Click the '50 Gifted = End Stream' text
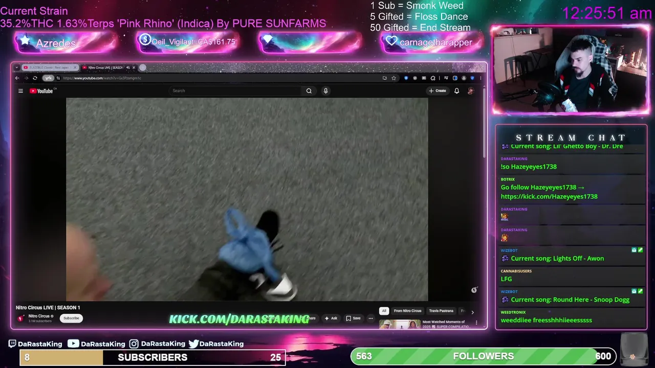Viewport: 655px width, 368px height. tap(420, 28)
